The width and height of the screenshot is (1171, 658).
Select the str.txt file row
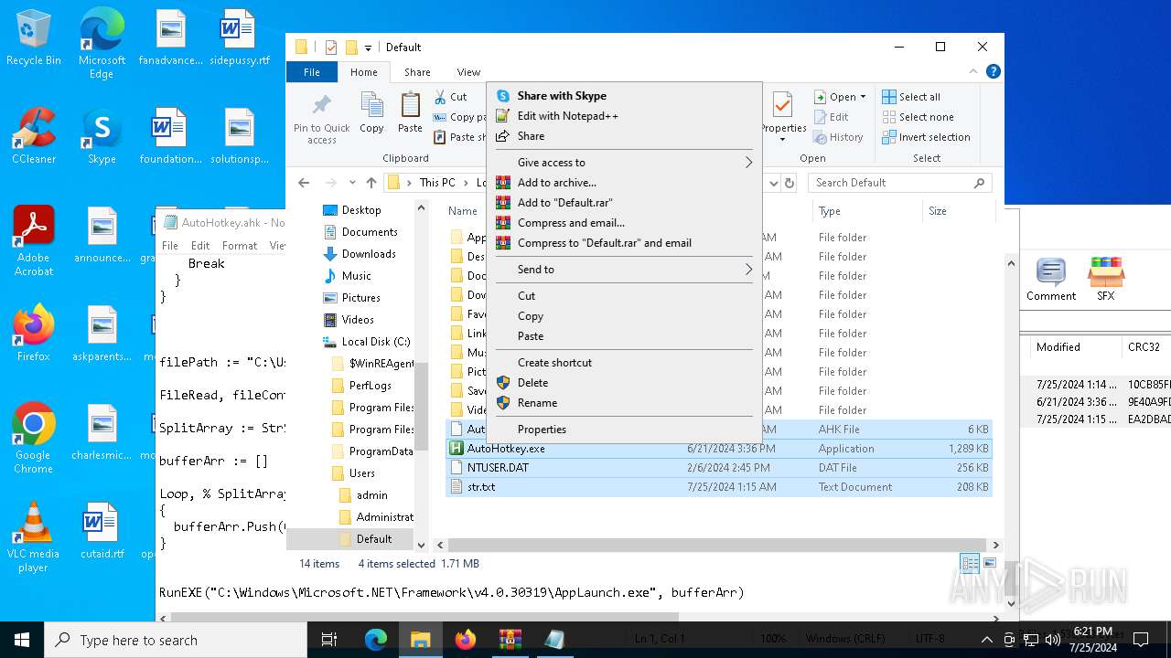(719, 487)
